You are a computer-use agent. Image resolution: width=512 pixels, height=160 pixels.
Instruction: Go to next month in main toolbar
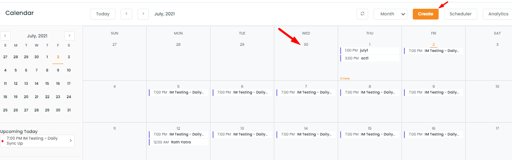click(x=143, y=14)
